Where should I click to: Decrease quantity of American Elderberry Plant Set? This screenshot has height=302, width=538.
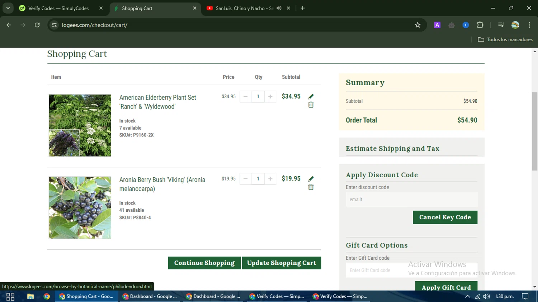pyautogui.click(x=245, y=96)
